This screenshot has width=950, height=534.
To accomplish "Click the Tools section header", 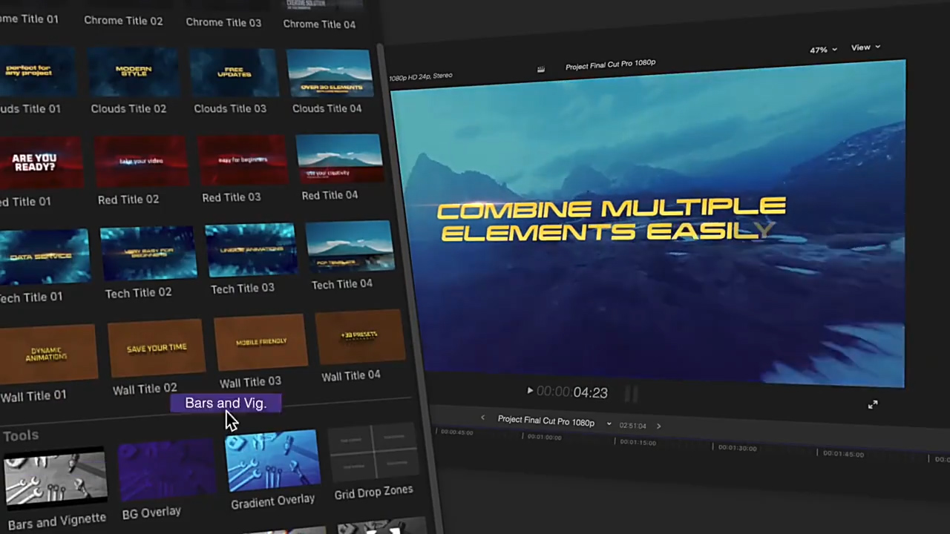I will (20, 435).
